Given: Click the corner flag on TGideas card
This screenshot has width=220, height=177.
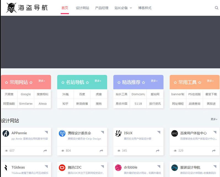Looking at the screenshot, I should click(x=46, y=167).
